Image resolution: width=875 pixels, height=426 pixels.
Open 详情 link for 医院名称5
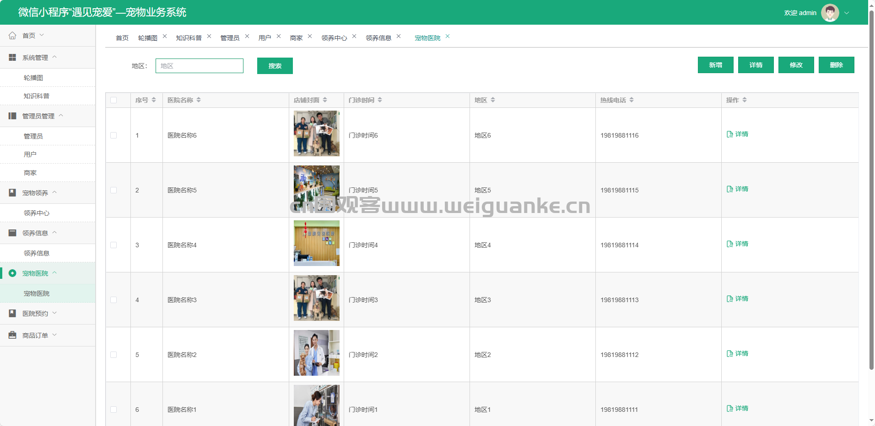pos(738,189)
